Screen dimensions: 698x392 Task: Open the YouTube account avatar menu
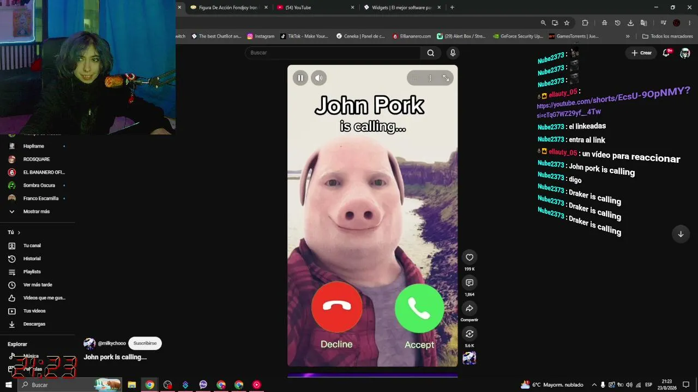tap(685, 53)
